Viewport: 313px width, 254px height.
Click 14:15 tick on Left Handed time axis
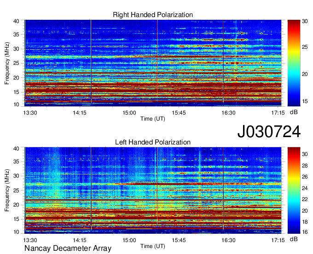point(80,240)
